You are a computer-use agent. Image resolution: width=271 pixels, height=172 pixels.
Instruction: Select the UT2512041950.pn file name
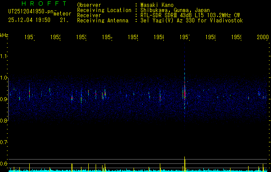click(31, 12)
